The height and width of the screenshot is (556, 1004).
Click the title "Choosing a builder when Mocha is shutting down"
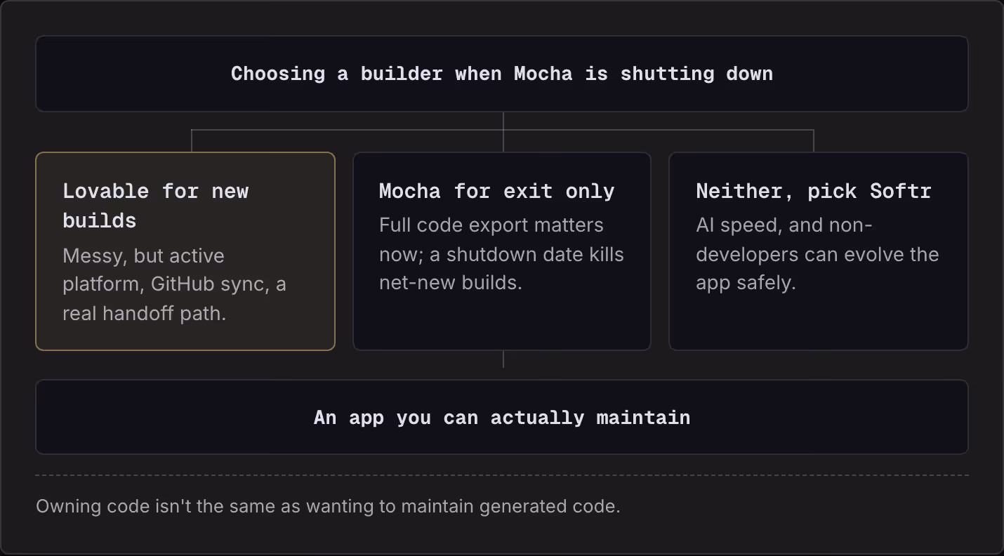tap(501, 74)
